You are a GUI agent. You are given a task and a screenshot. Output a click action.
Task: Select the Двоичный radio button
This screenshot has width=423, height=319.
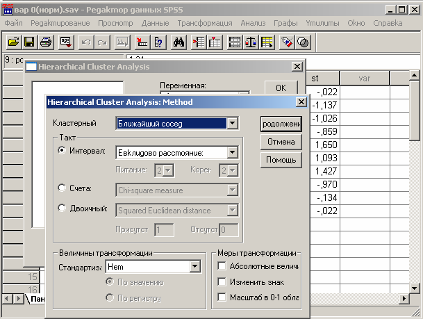pos(62,208)
